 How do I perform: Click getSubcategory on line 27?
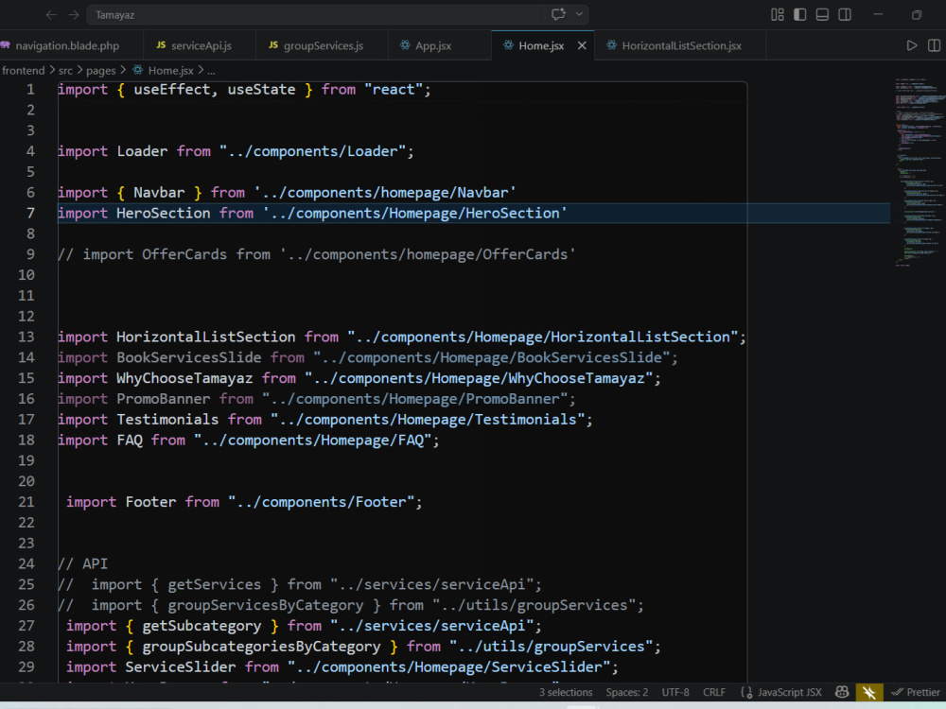tap(201, 626)
